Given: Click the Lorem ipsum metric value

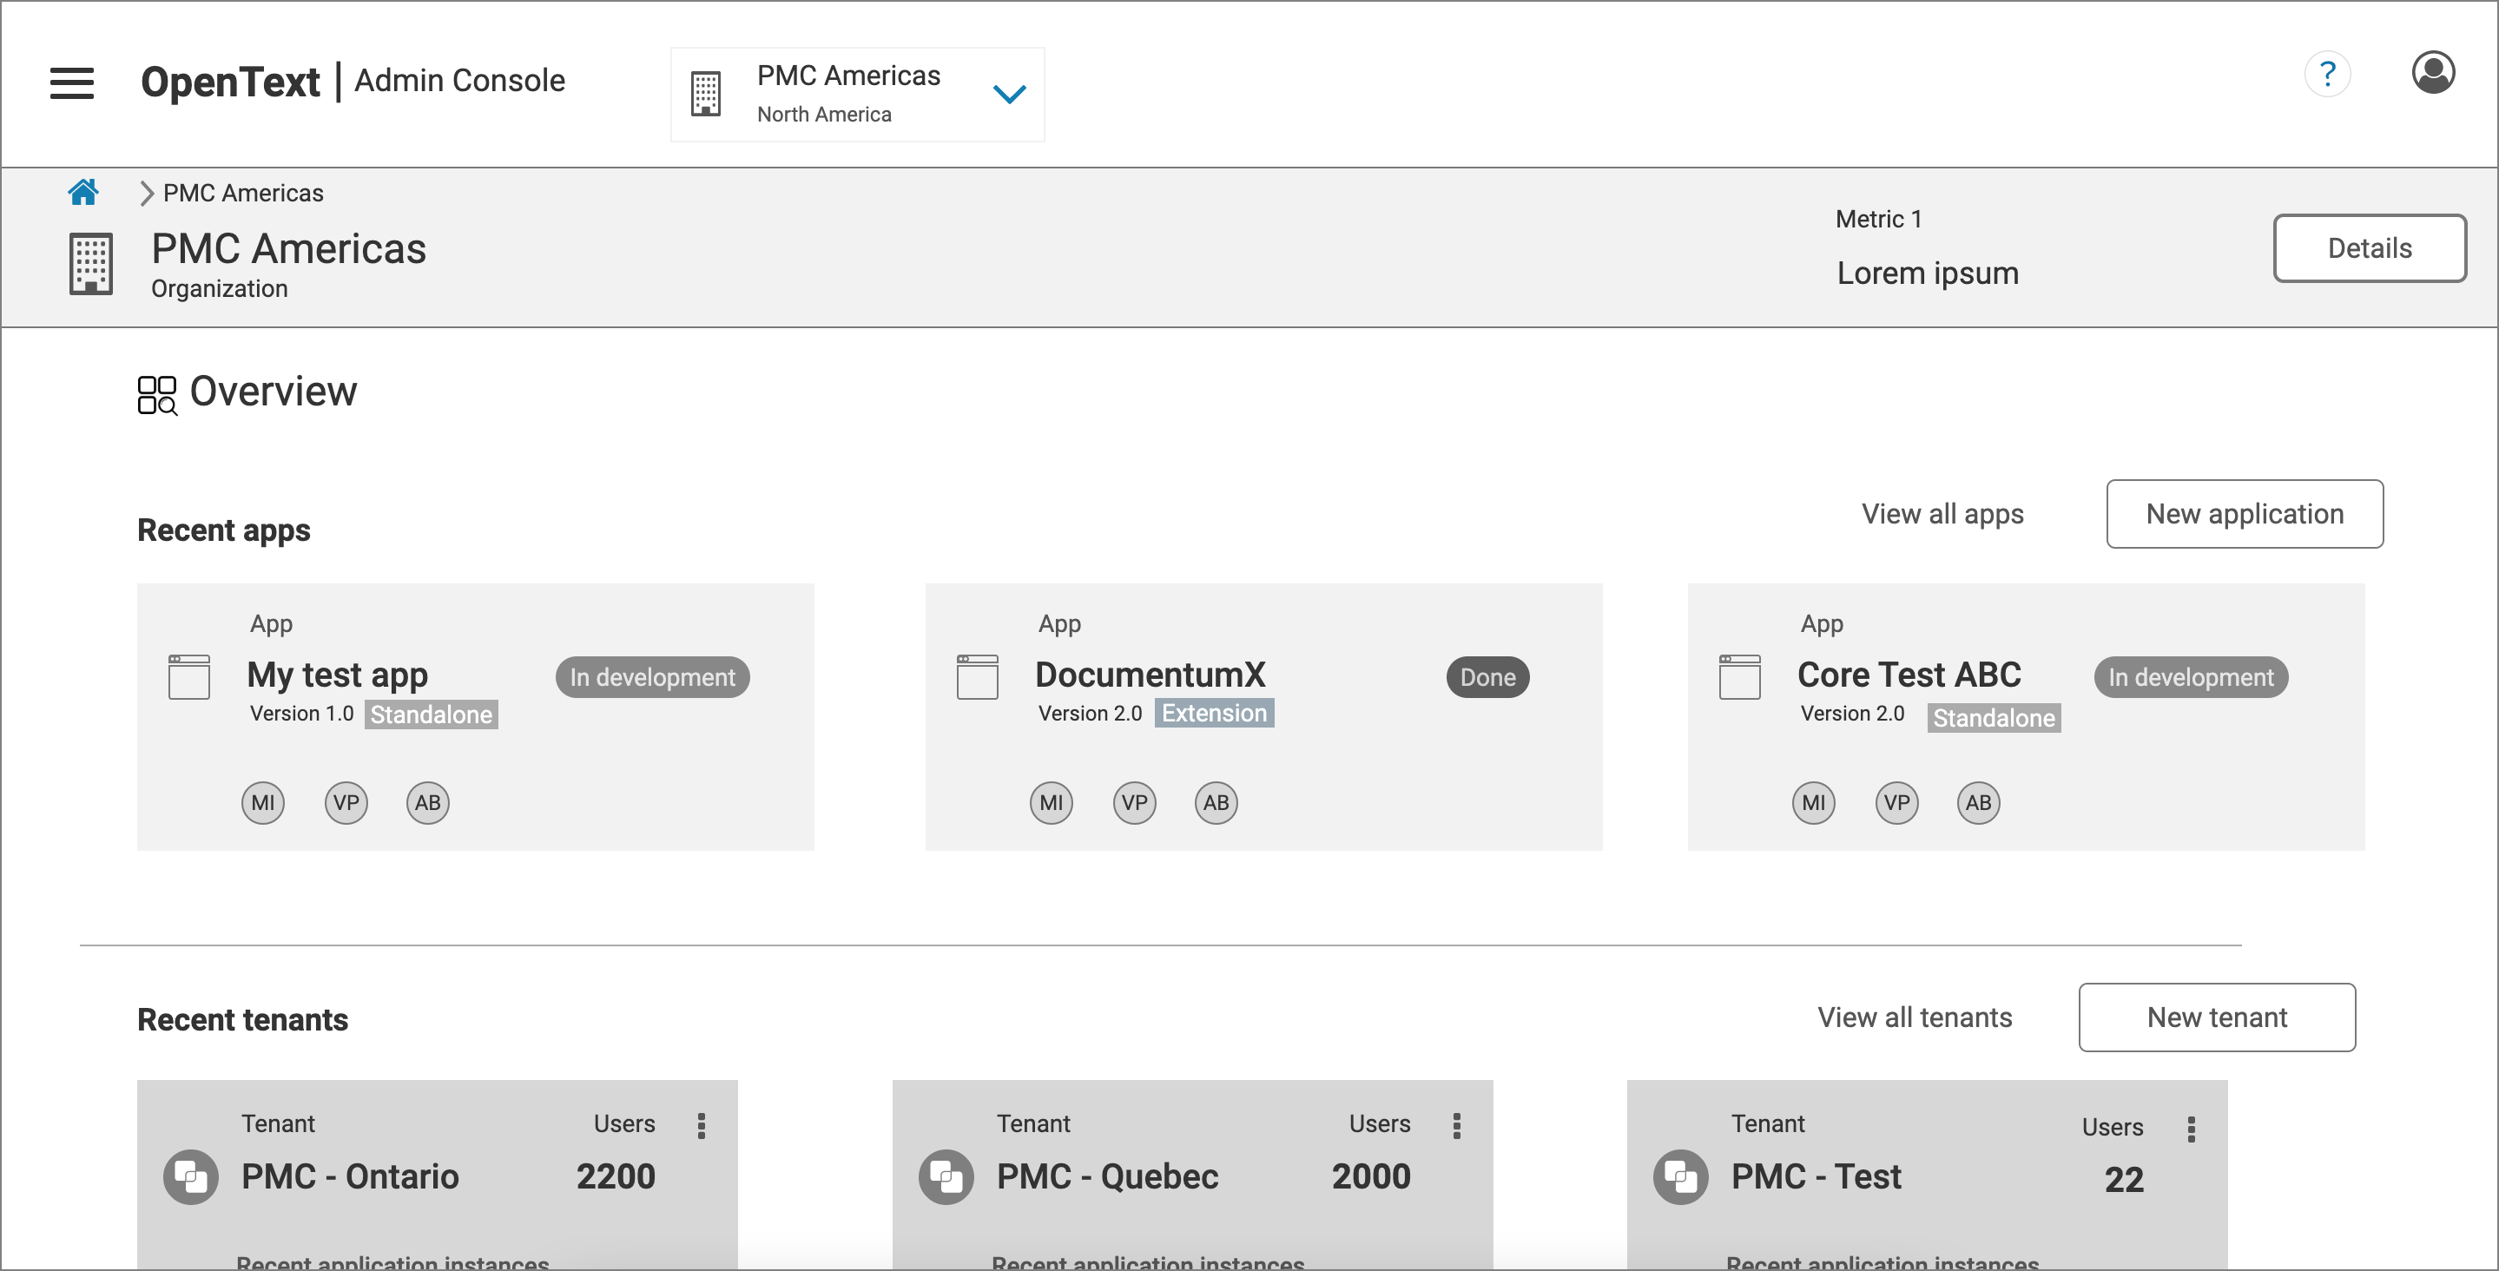Looking at the screenshot, I should (1928, 273).
